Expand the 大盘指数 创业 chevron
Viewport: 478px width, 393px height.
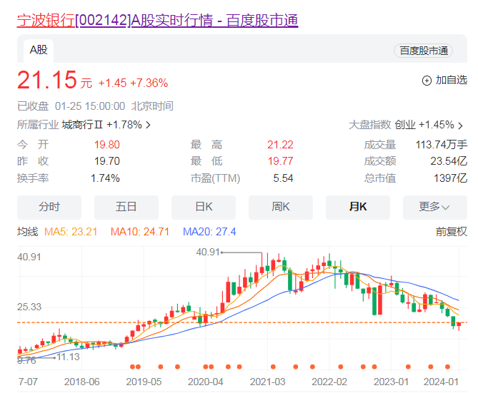[x=461, y=126]
